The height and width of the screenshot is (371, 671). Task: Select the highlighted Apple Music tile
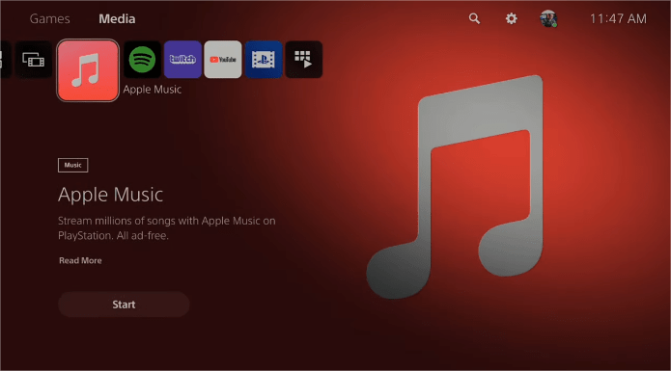(88, 70)
